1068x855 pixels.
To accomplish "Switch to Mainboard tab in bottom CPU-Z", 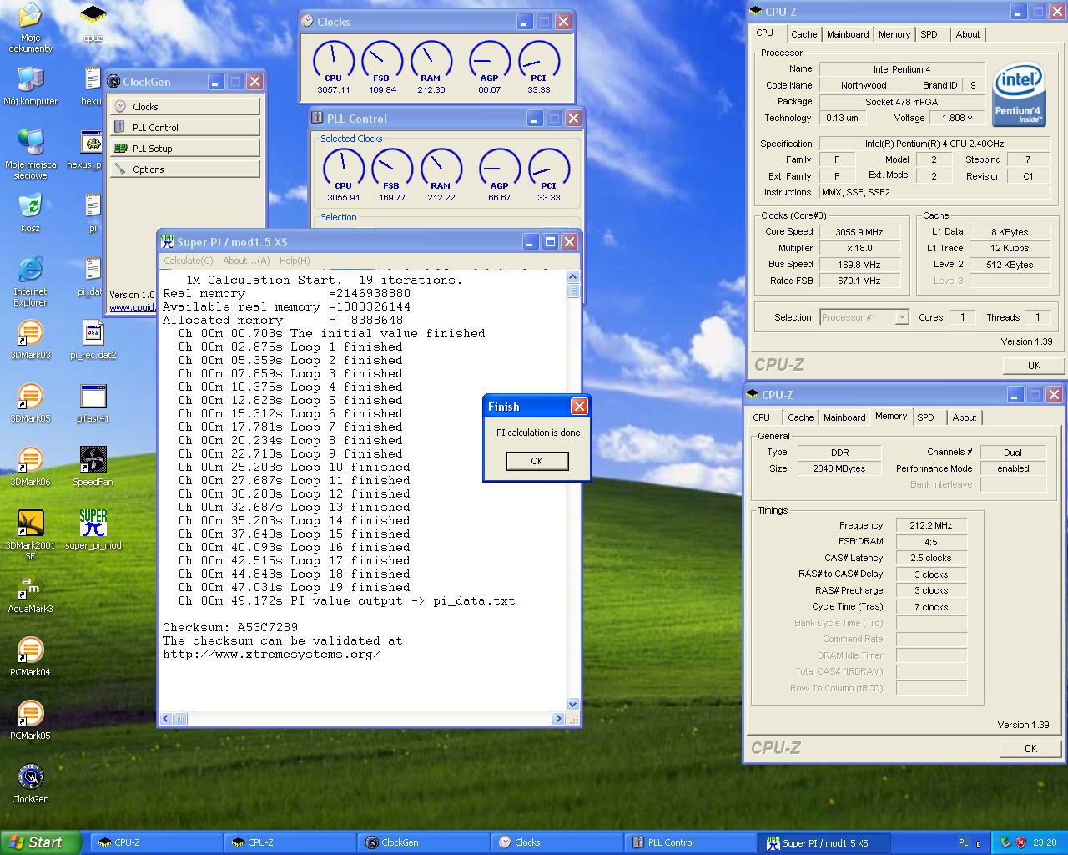I will tap(844, 417).
